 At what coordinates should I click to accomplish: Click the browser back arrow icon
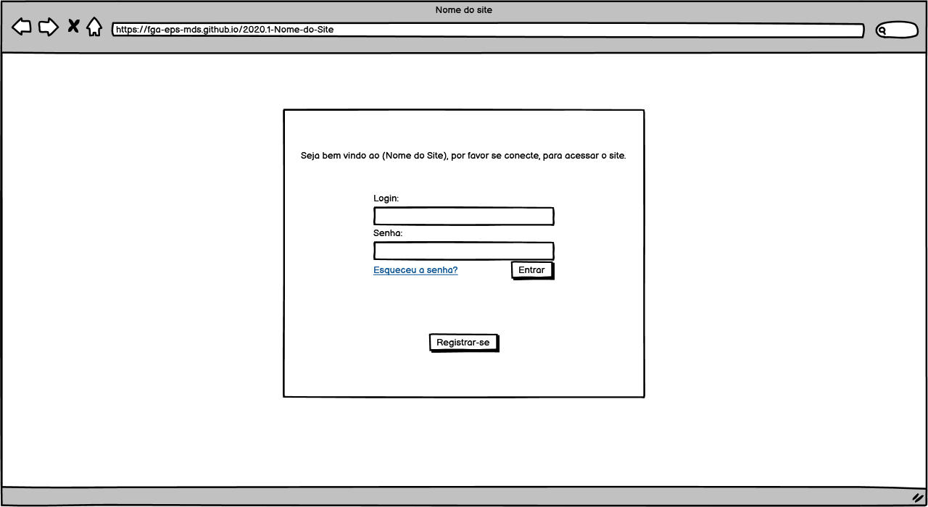pyautogui.click(x=22, y=28)
